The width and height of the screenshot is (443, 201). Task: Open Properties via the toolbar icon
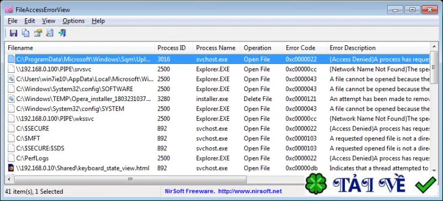pos(38,33)
